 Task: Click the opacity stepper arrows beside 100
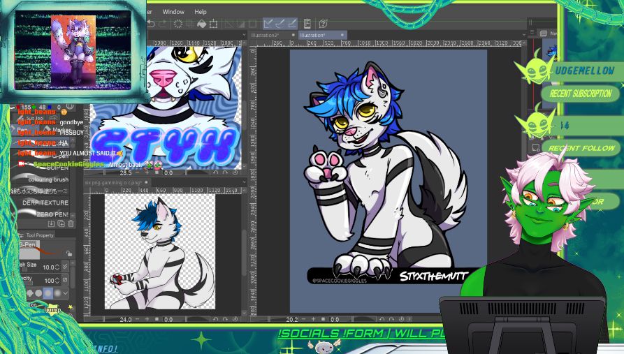point(57,281)
